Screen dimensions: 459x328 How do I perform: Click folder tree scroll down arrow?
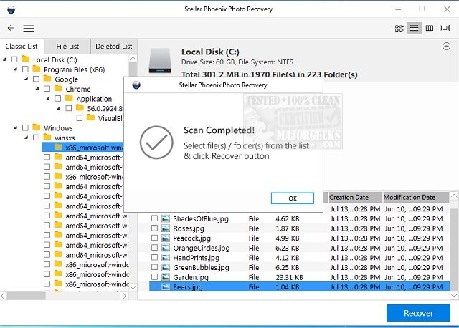[x=133, y=286]
